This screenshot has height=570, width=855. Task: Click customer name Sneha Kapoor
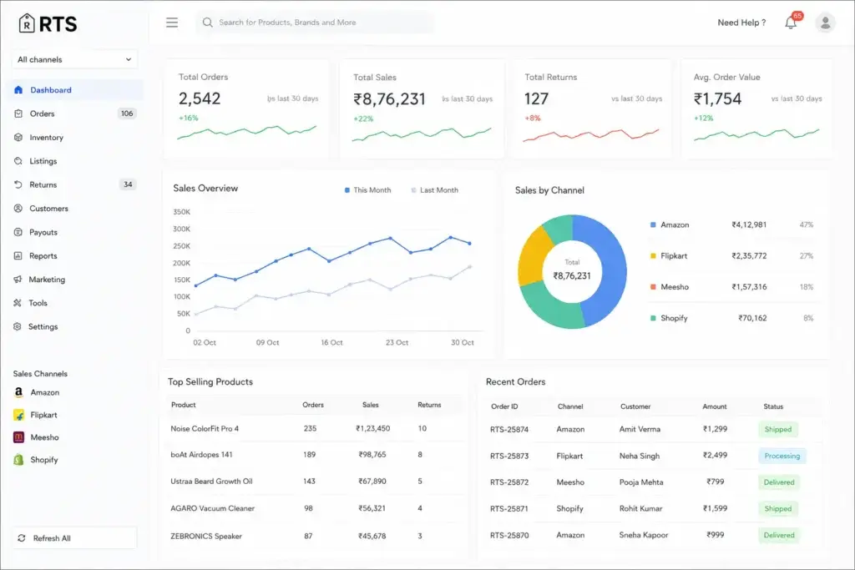point(644,535)
